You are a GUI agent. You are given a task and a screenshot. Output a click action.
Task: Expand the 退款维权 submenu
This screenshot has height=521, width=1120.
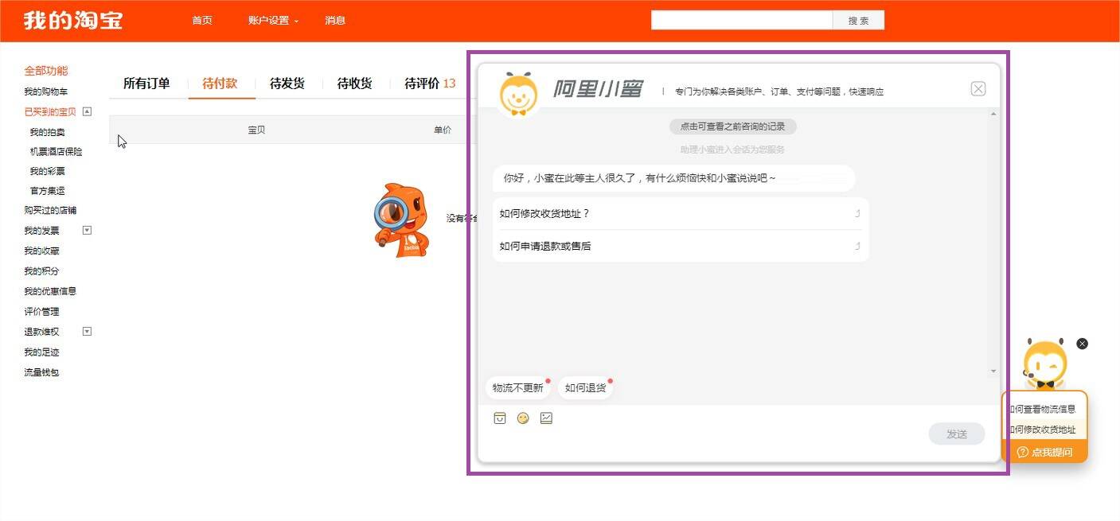(88, 332)
